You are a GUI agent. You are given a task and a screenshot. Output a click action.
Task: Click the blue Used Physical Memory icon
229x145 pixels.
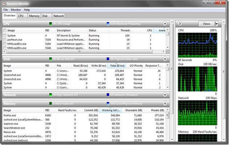pos(108,104)
